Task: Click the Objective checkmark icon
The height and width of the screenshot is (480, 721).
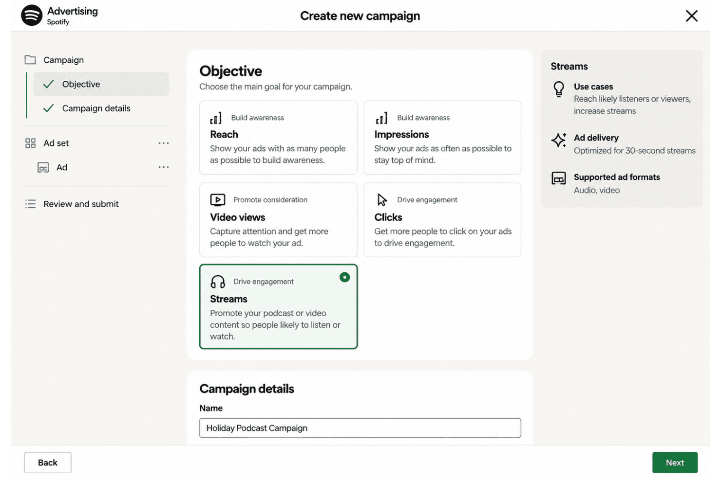Action: [48, 84]
